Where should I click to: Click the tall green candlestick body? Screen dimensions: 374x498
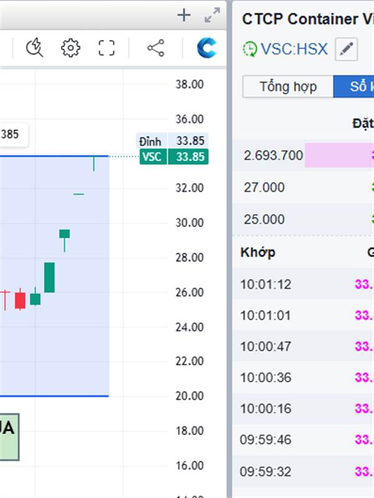pos(49,277)
